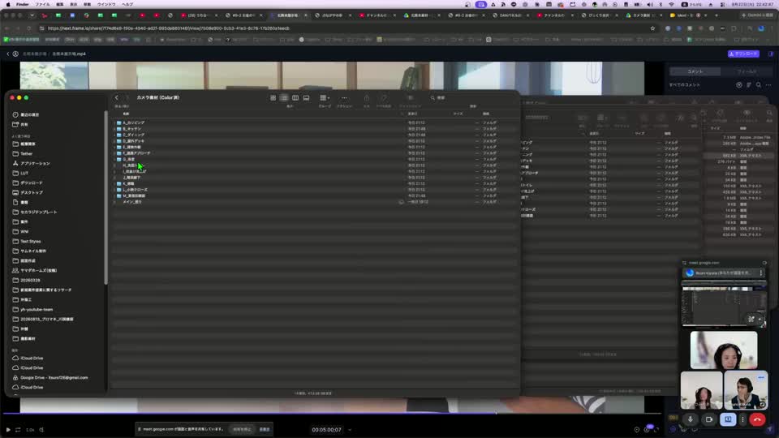Image resolution: width=779 pixels, height=438 pixels.
Task: Open Tether folder in Finder sidebar
Action: pos(26,153)
